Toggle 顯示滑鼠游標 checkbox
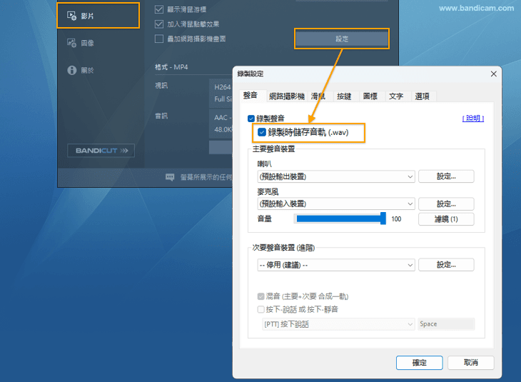521x382 pixels. coord(159,9)
